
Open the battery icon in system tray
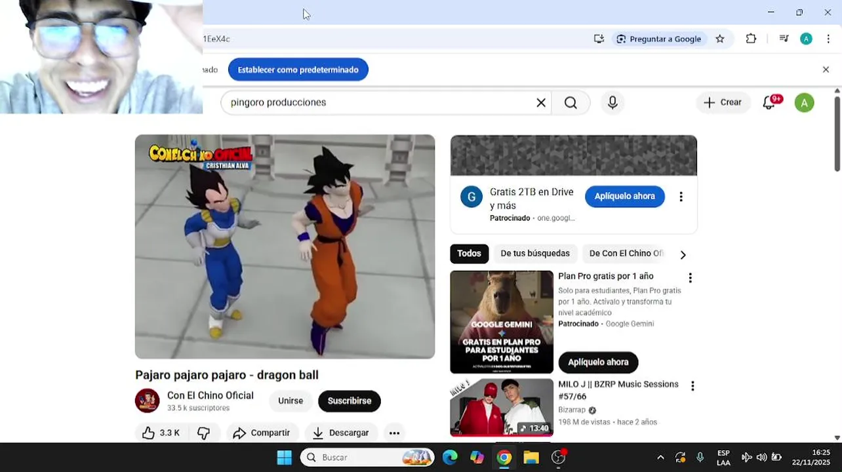tap(776, 458)
